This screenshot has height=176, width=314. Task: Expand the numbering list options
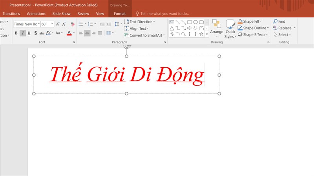(95, 24)
